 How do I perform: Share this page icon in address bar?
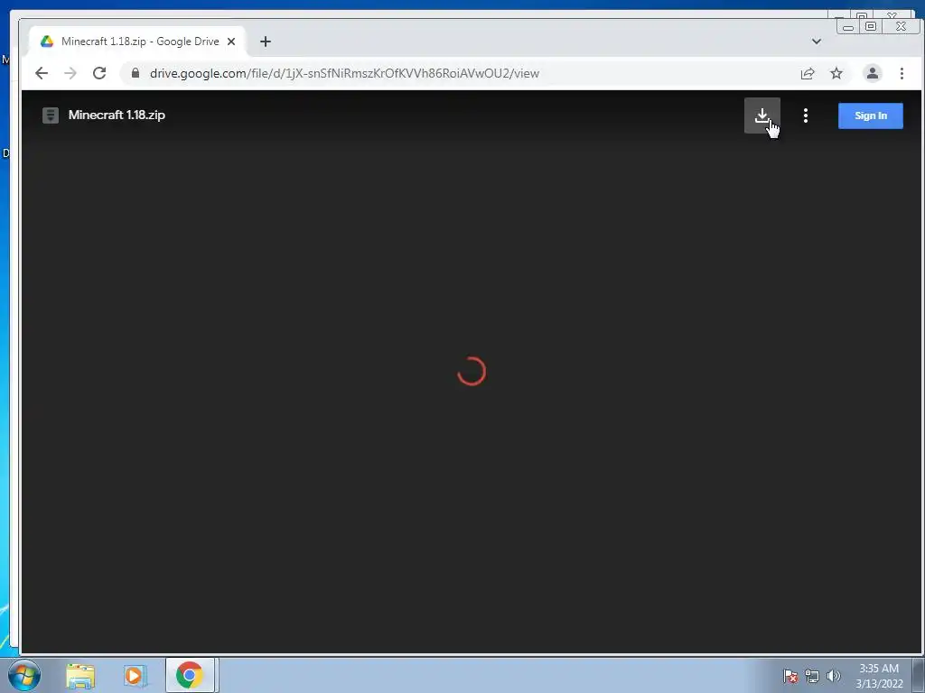pyautogui.click(x=807, y=73)
